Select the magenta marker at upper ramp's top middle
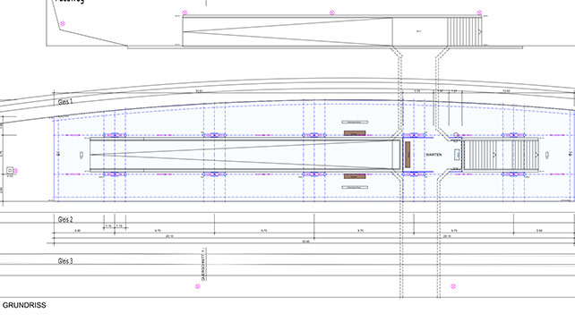Image resolution: width=575 pixels, height=322 pixels. tap(332, 13)
